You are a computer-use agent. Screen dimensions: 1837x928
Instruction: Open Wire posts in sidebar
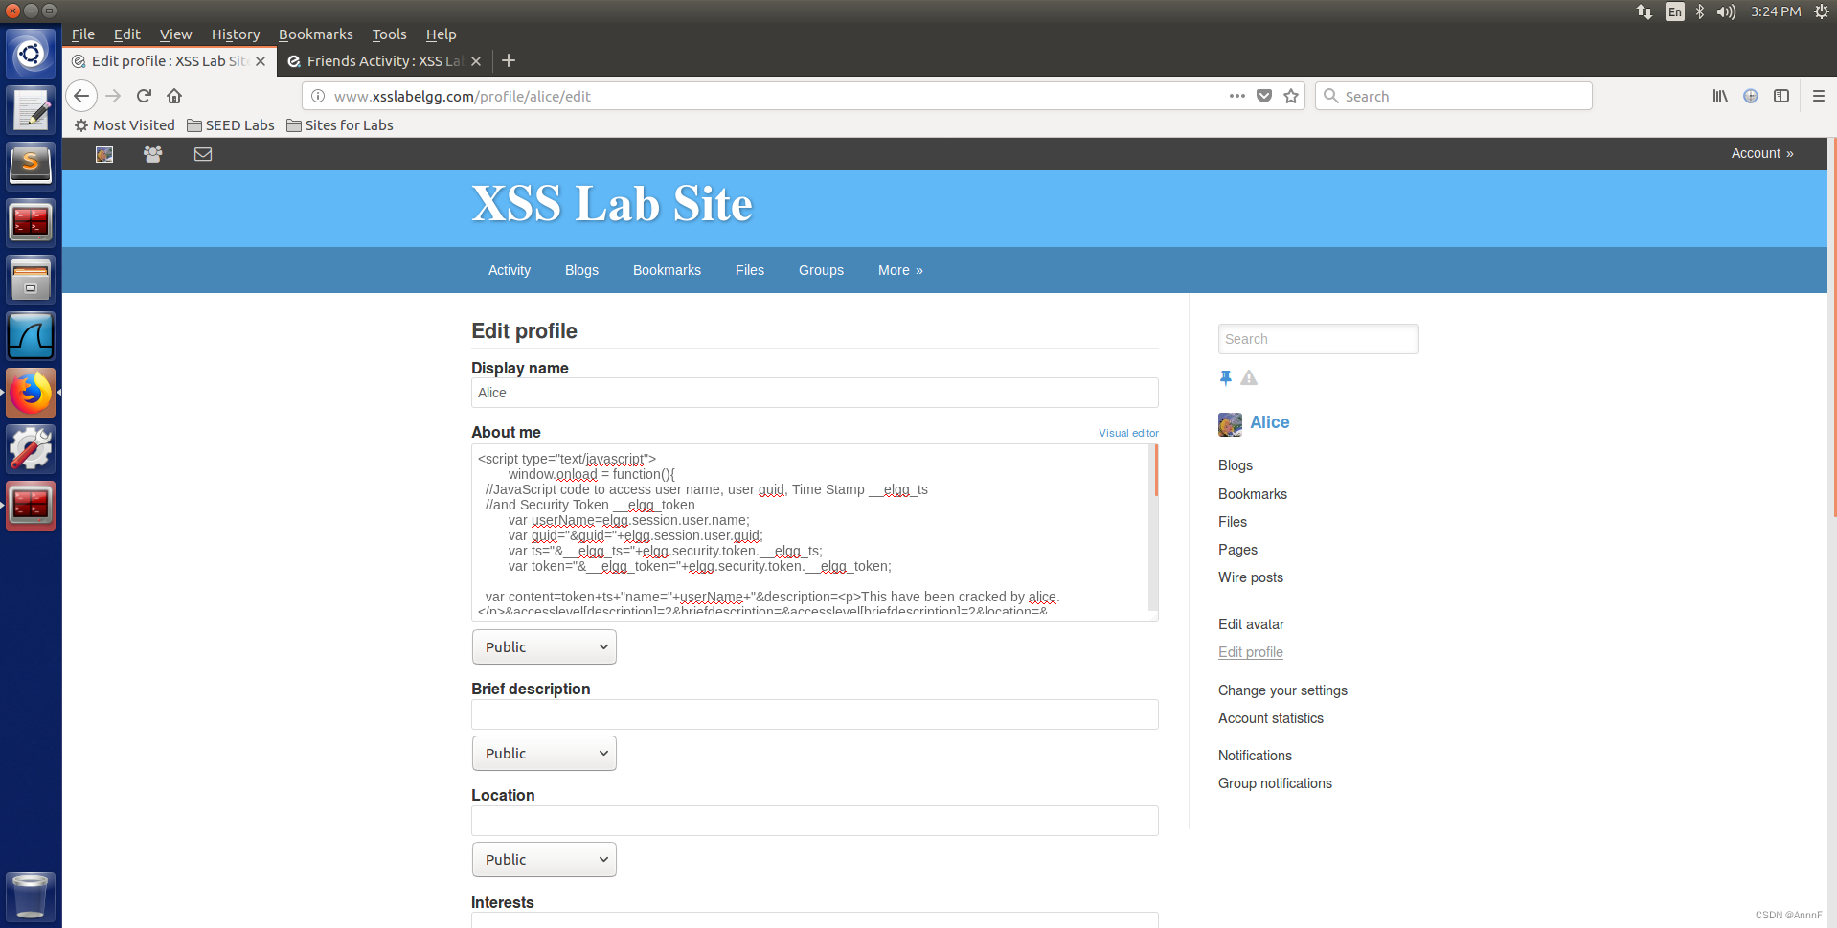point(1250,577)
